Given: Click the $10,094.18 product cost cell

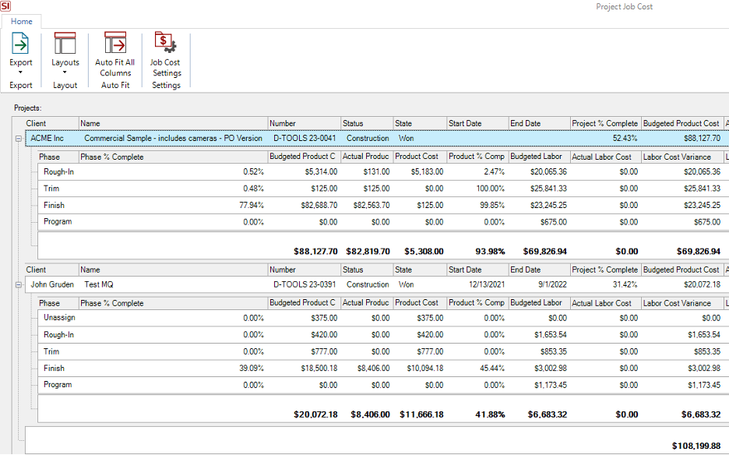Looking at the screenshot, I should 425,368.
